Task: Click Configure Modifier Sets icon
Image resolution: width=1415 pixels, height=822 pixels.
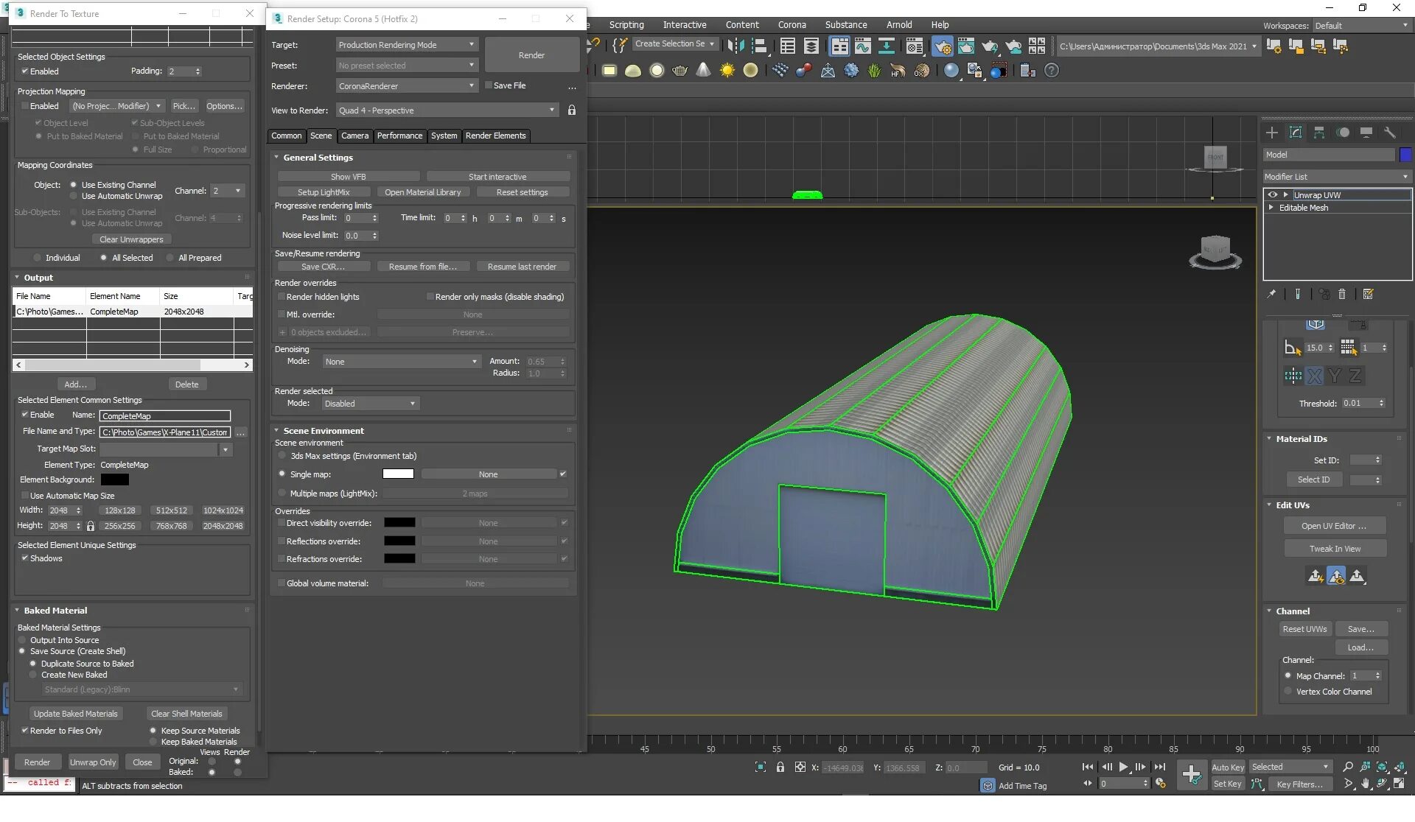Action: pyautogui.click(x=1369, y=294)
